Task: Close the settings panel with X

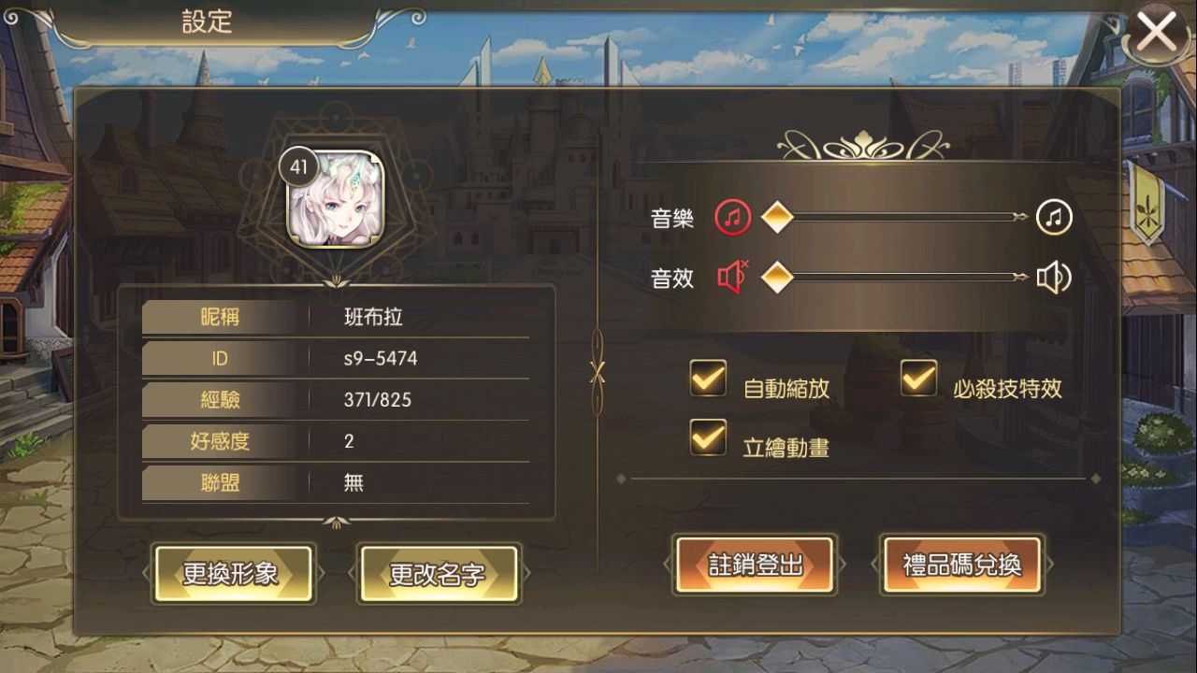Action: coord(1157,34)
